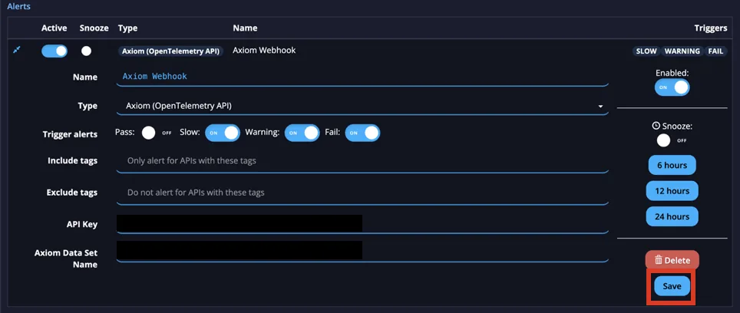The height and width of the screenshot is (313, 740).
Task: Click the Name column header
Action: (x=245, y=28)
